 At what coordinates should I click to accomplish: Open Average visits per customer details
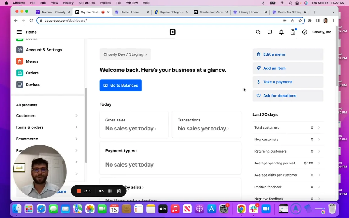coord(288,175)
